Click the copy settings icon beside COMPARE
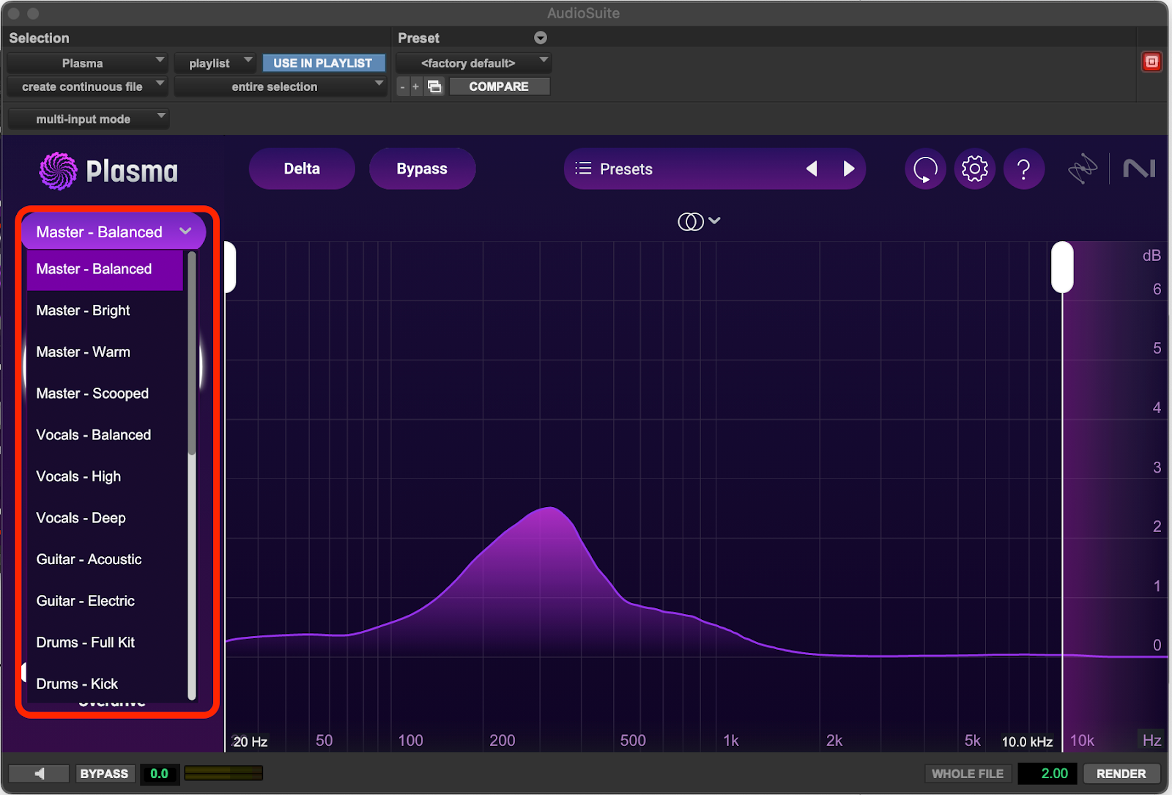The image size is (1172, 795). [434, 86]
